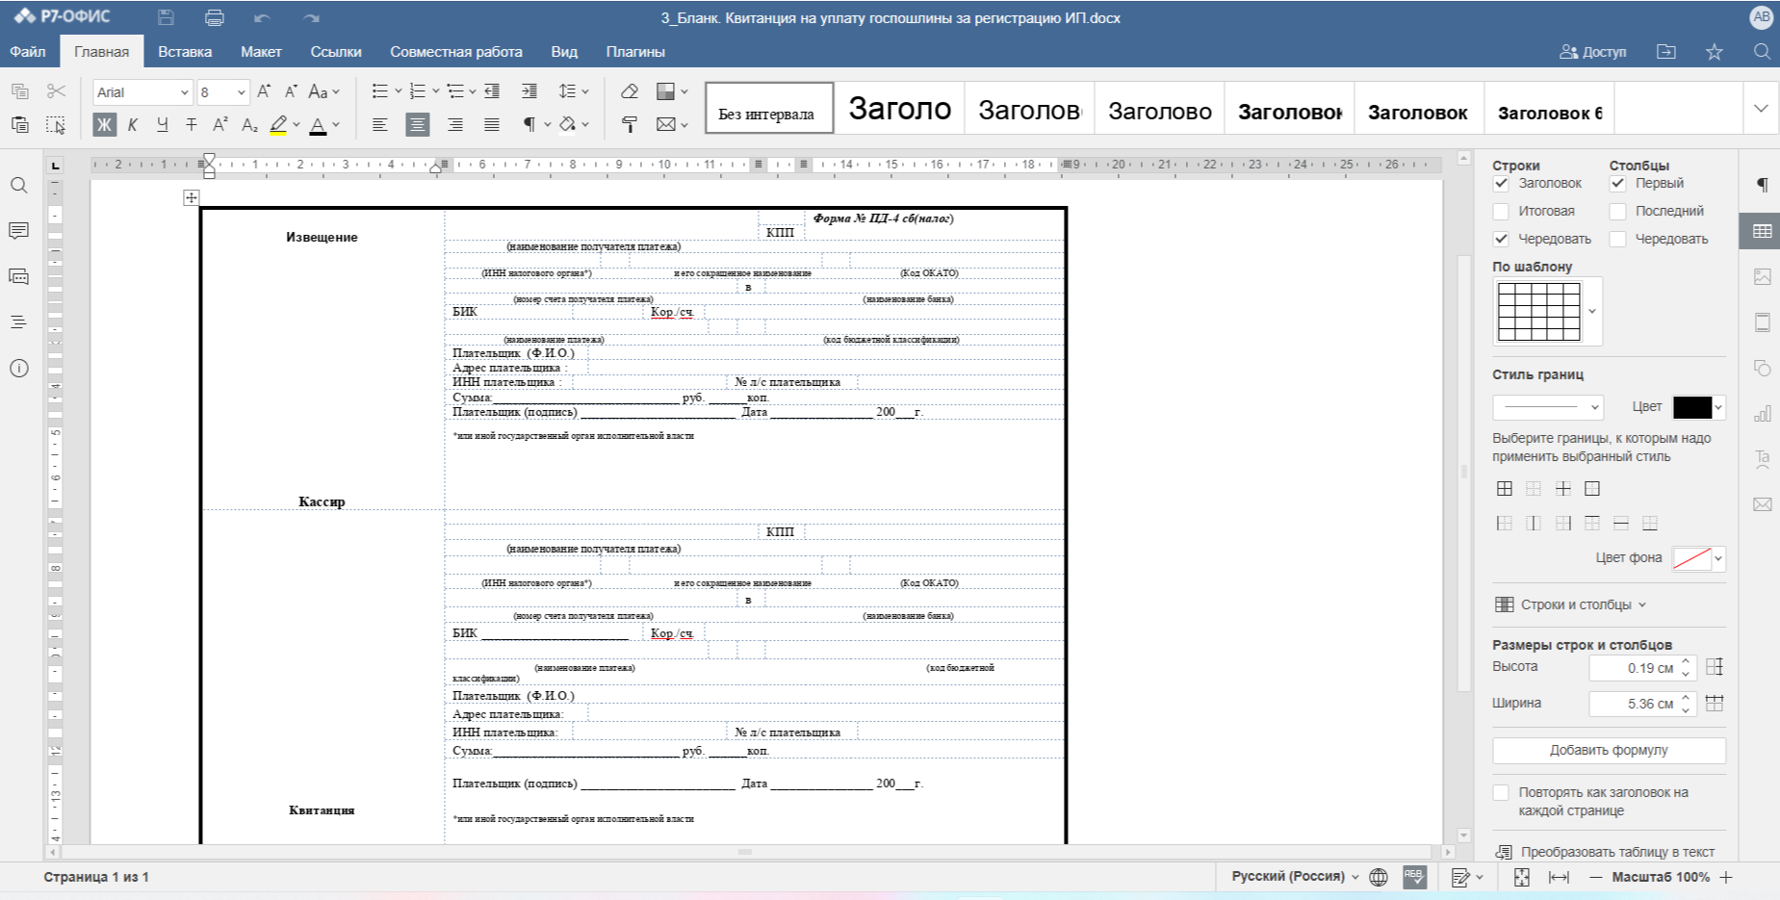1780x900 pixels.
Task: Open the Цвет фона background swatch
Action: click(x=1698, y=558)
